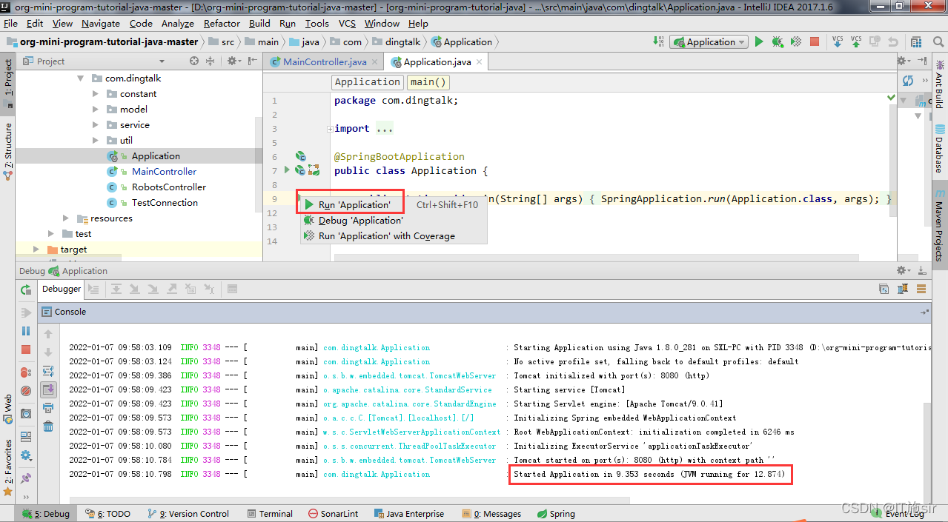Open RobotsController in the project tree

click(169, 187)
